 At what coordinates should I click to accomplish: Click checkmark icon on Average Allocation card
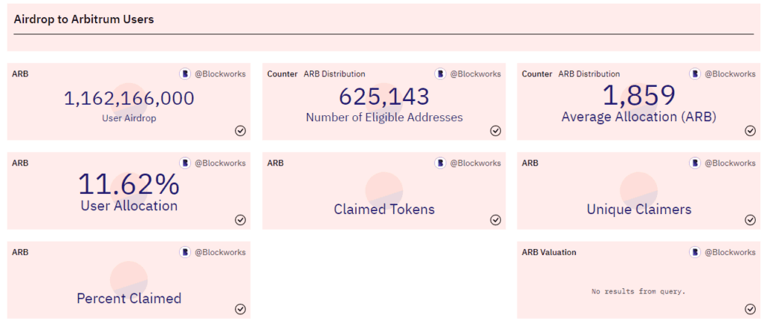point(751,130)
